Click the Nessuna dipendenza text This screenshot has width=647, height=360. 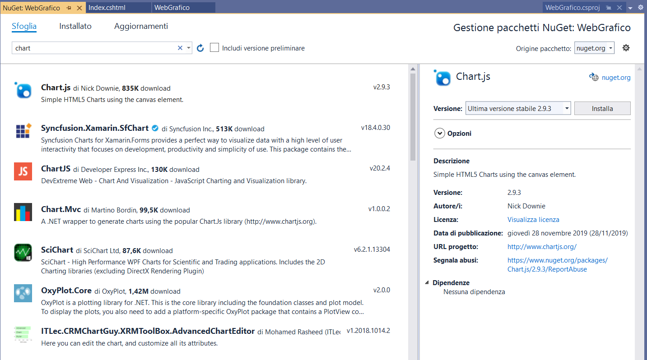(474, 292)
